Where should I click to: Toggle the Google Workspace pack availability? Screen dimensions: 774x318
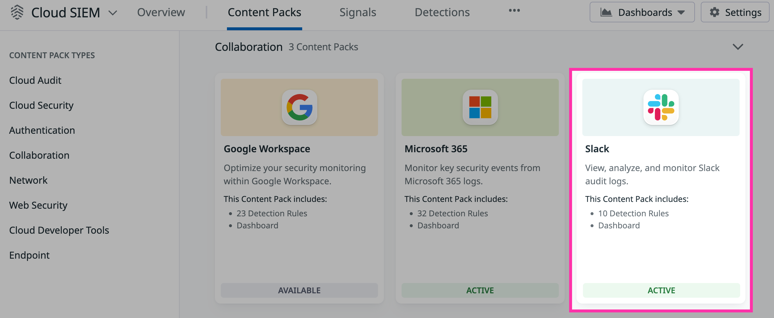[299, 290]
